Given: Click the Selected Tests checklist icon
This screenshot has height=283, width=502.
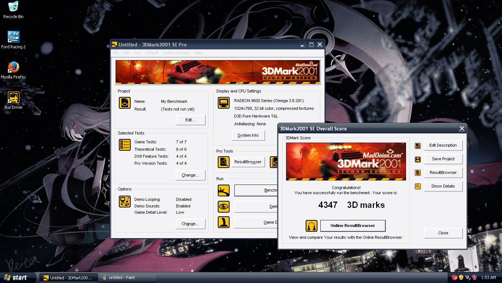Looking at the screenshot, I should tap(125, 145).
